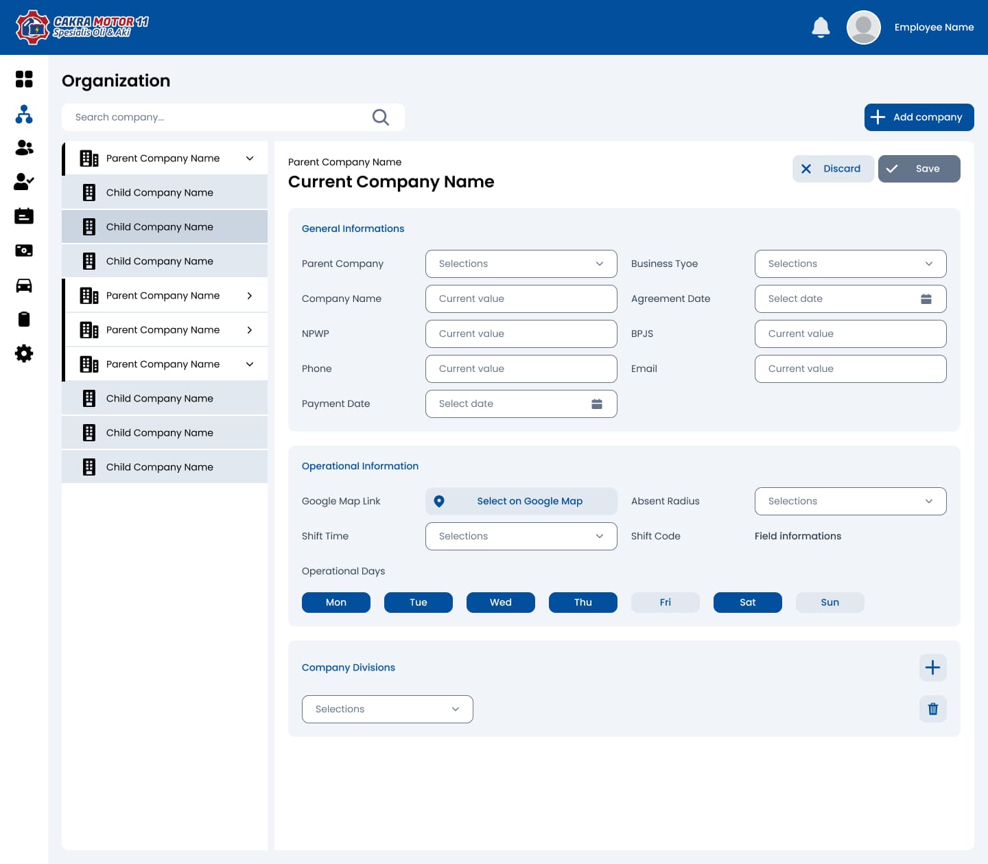Viewport: 988px width, 864px height.
Task: Open settings gear icon in sidebar
Action: (x=24, y=353)
